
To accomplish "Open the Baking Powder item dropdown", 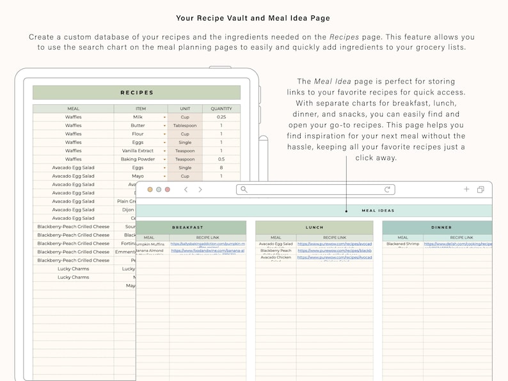I will click(x=164, y=159).
